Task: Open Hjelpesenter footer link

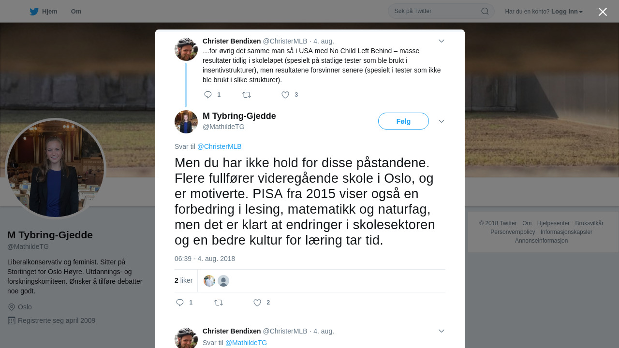Action: (x=553, y=223)
